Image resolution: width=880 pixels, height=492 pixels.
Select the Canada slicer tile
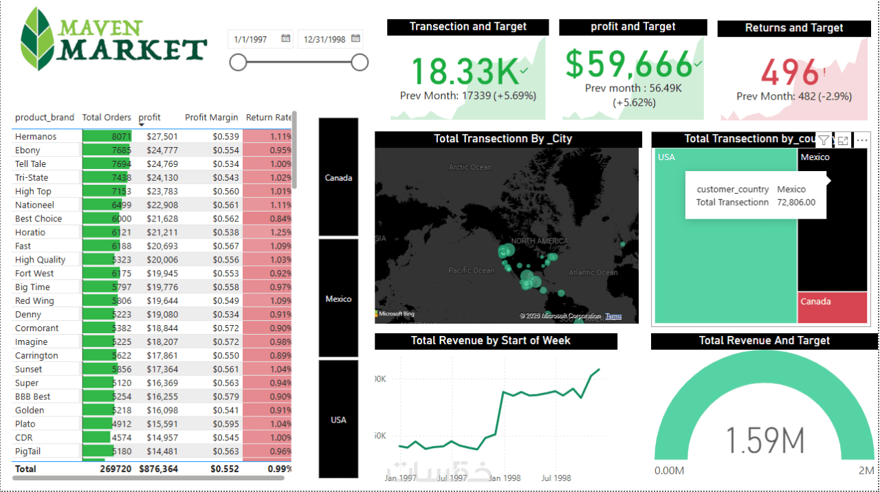coord(338,177)
